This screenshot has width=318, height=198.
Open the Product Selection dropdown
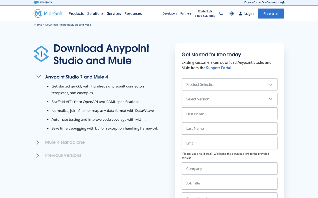(229, 84)
